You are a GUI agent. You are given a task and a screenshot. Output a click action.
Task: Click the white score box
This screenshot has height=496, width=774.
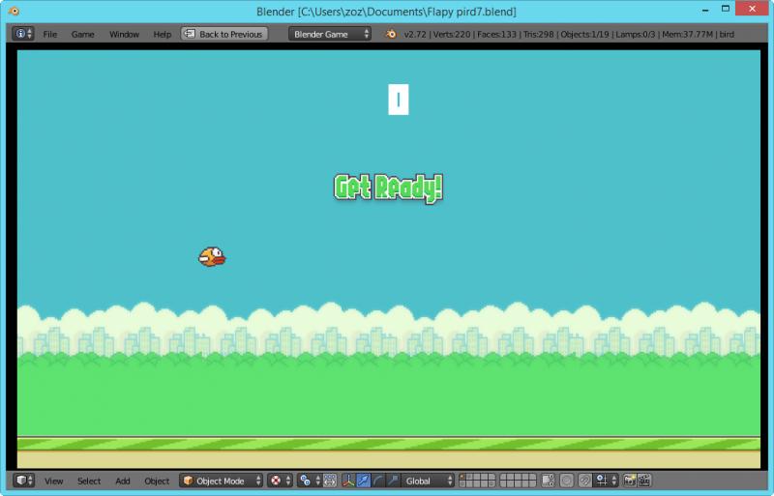pos(399,100)
